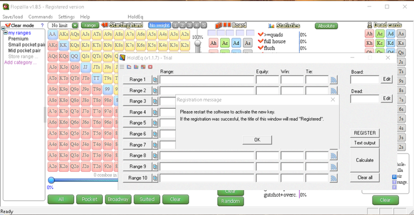
Task: Click the Clear all button in HoldEq
Action: click(365, 178)
